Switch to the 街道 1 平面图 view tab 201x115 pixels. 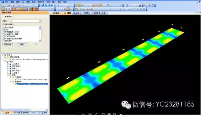[81, 13]
